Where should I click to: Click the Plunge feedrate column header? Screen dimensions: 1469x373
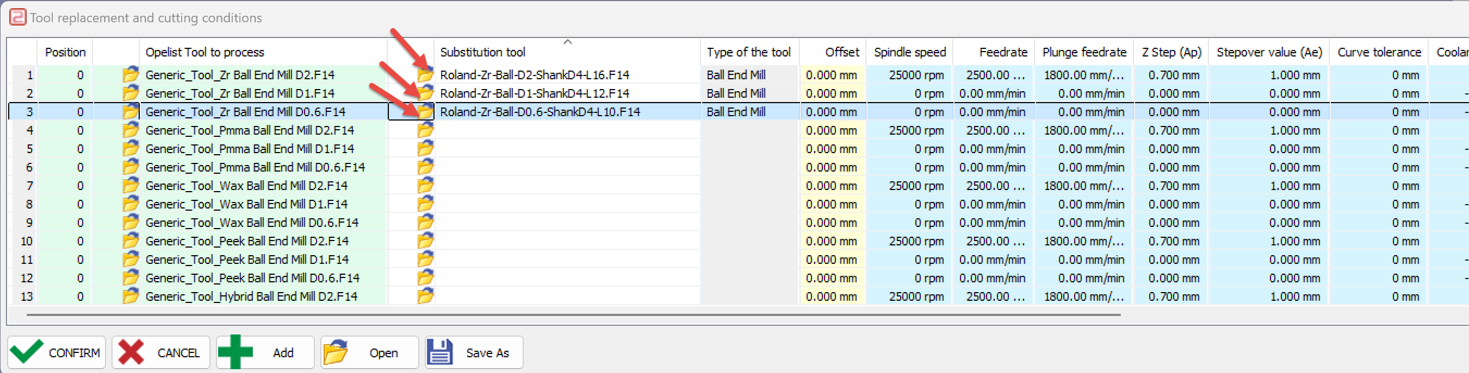click(1084, 52)
